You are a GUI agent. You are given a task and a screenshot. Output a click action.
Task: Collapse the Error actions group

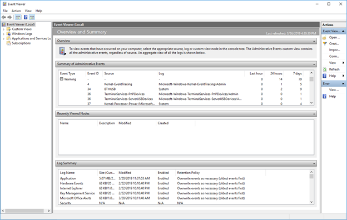343,83
